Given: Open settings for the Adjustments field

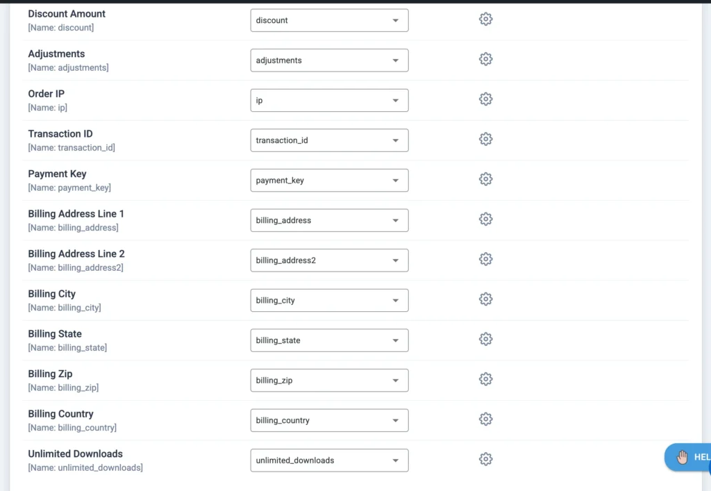Looking at the screenshot, I should click(485, 59).
